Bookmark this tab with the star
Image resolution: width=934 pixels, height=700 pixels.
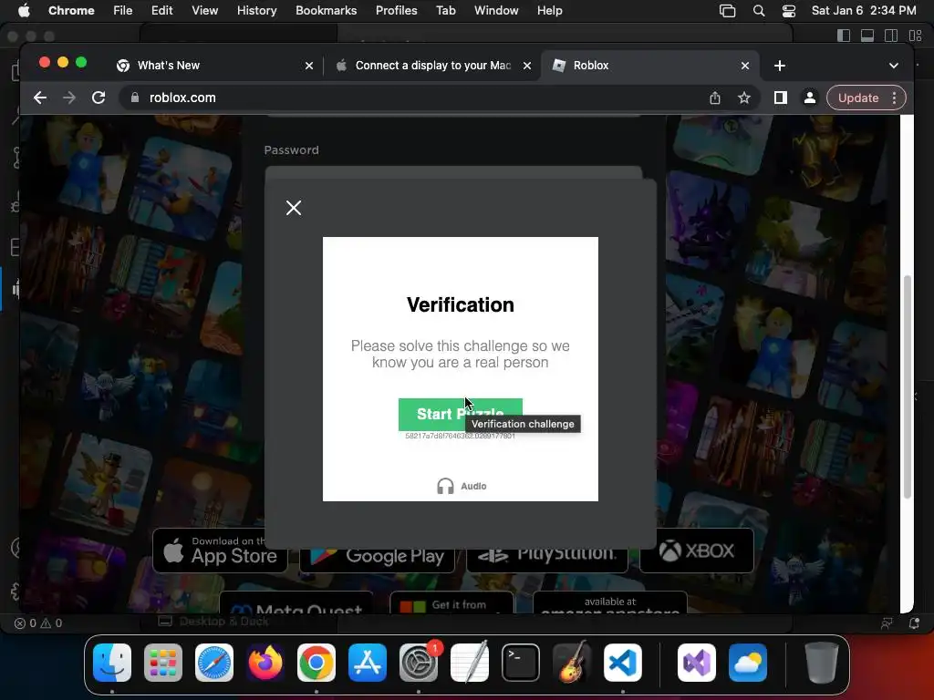744,98
